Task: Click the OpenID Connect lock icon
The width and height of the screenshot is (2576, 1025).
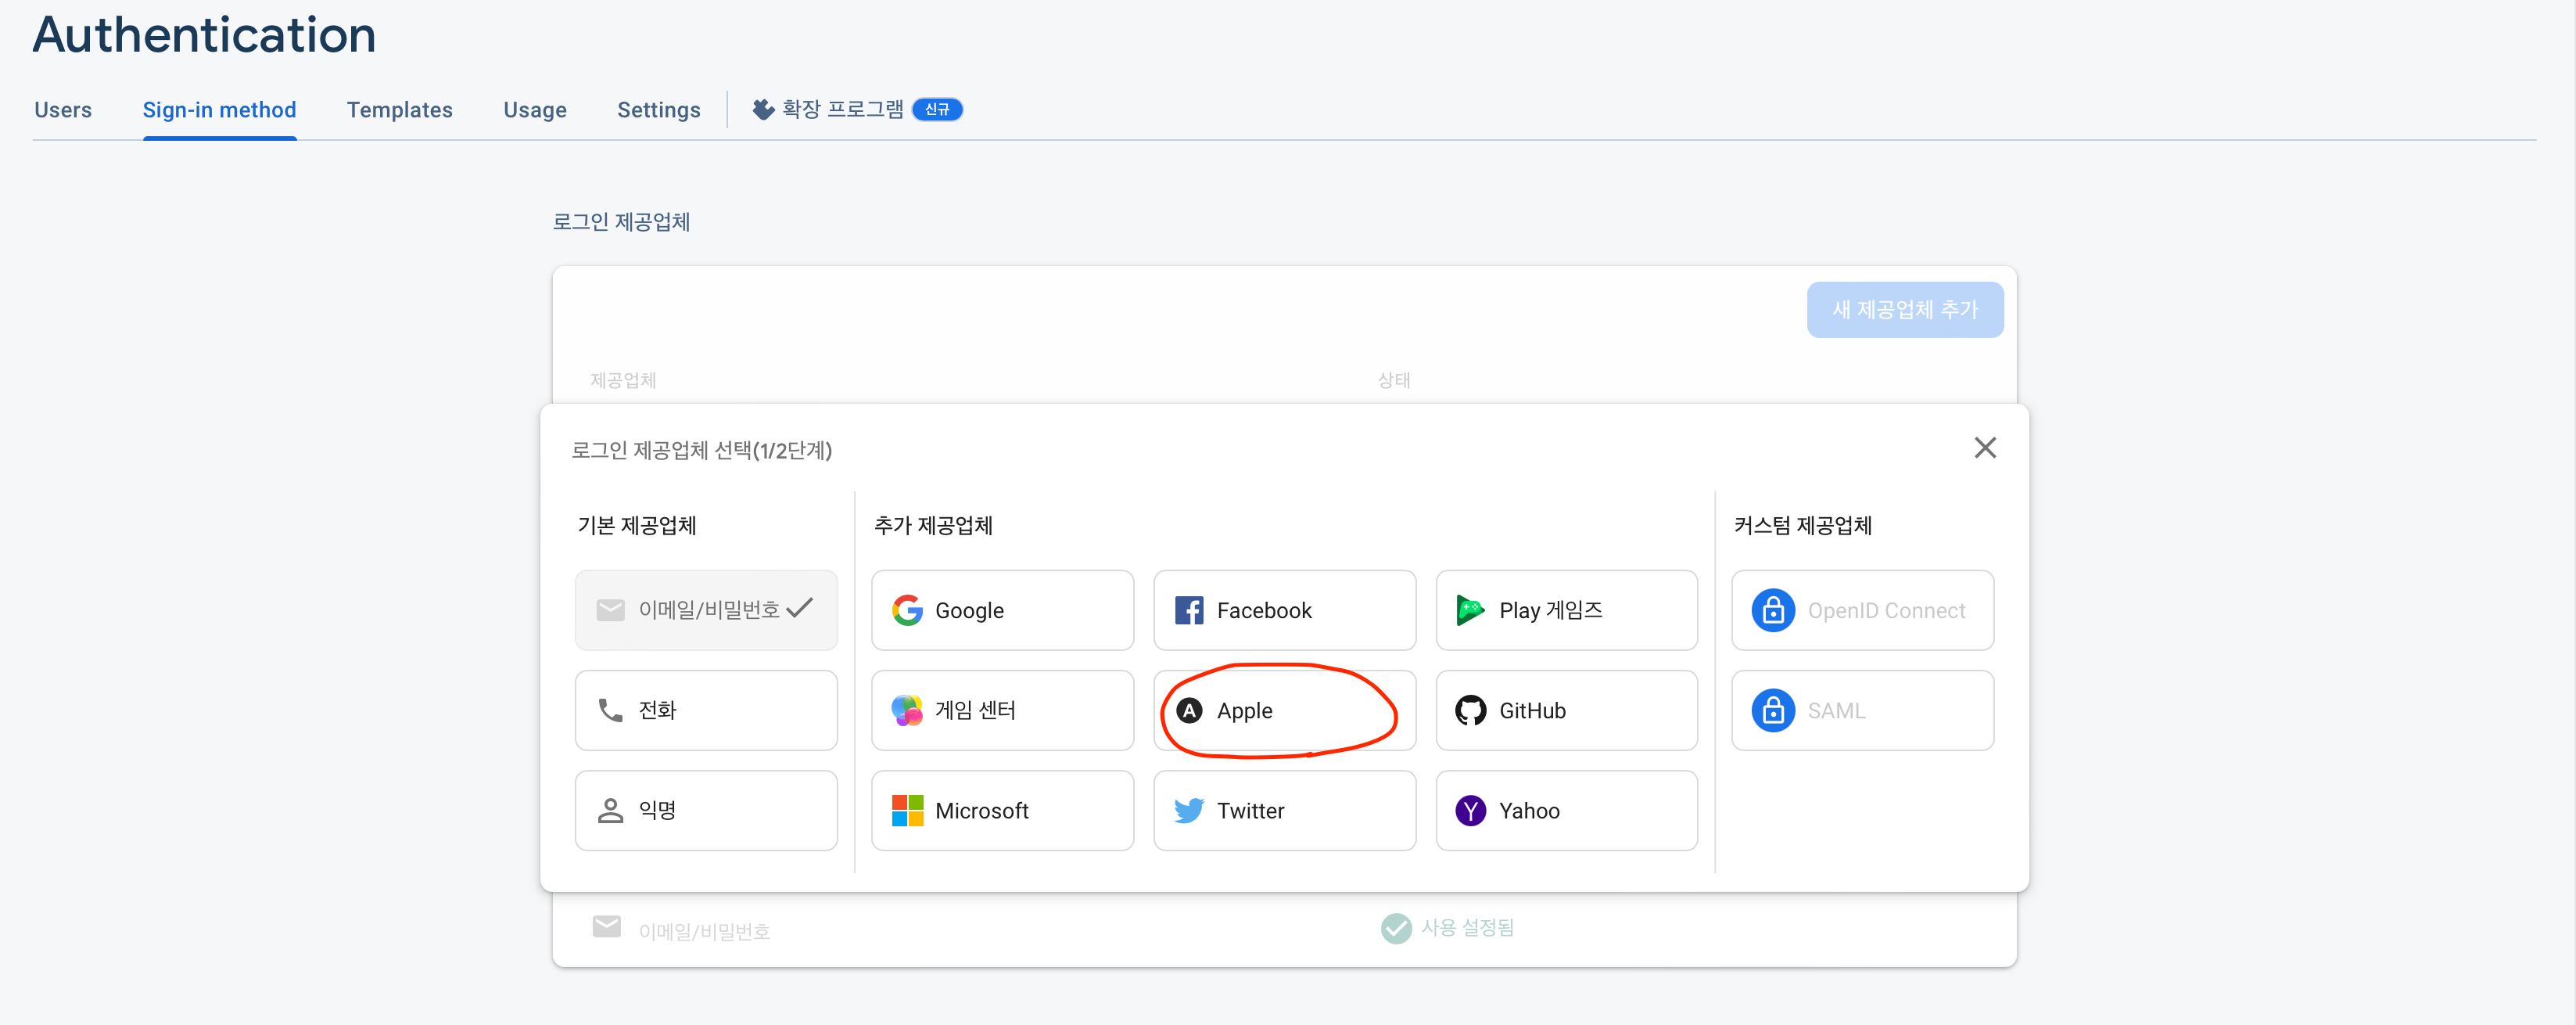Action: (1773, 610)
